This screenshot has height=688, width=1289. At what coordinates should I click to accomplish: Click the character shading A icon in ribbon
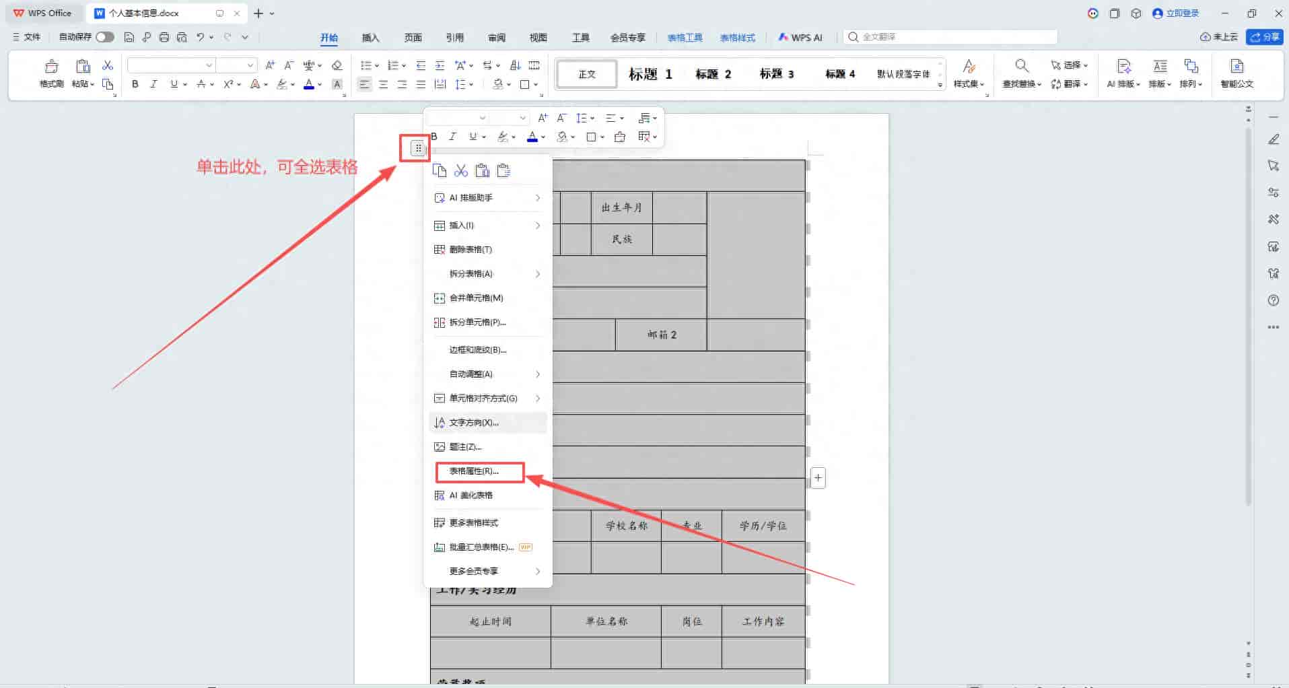337,84
